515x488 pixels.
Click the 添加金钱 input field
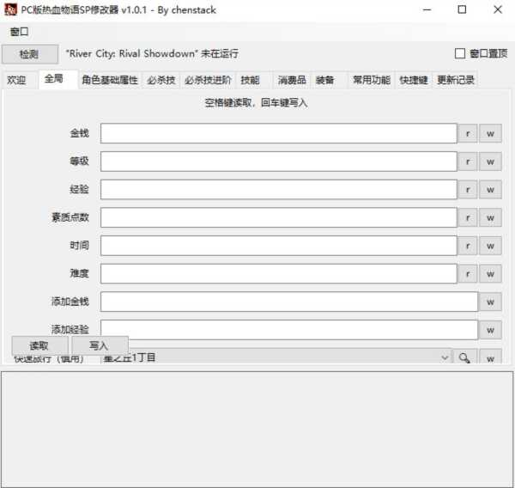289,302
